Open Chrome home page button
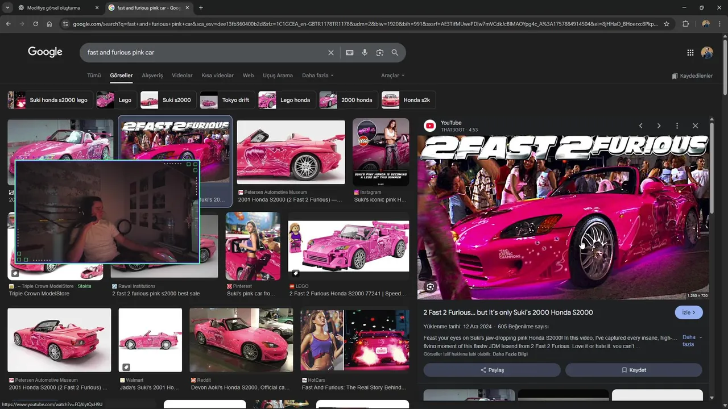The image size is (728, 409). [x=49, y=24]
